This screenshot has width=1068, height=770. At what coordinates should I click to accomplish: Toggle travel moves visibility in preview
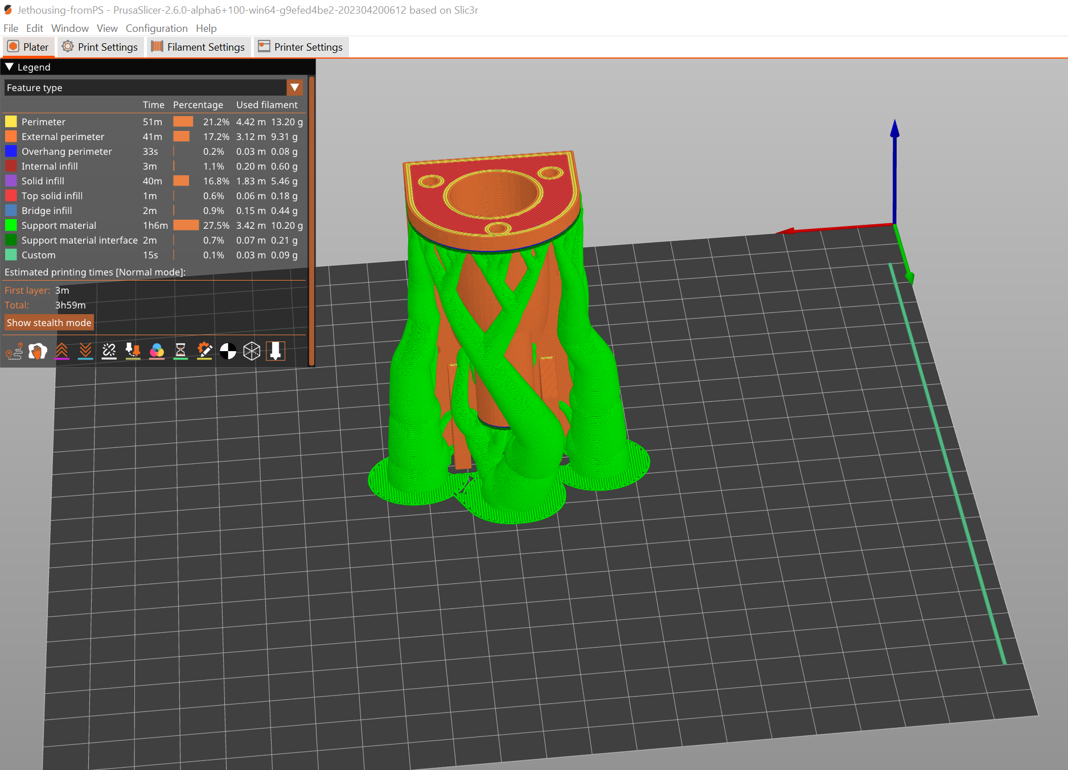tap(15, 351)
